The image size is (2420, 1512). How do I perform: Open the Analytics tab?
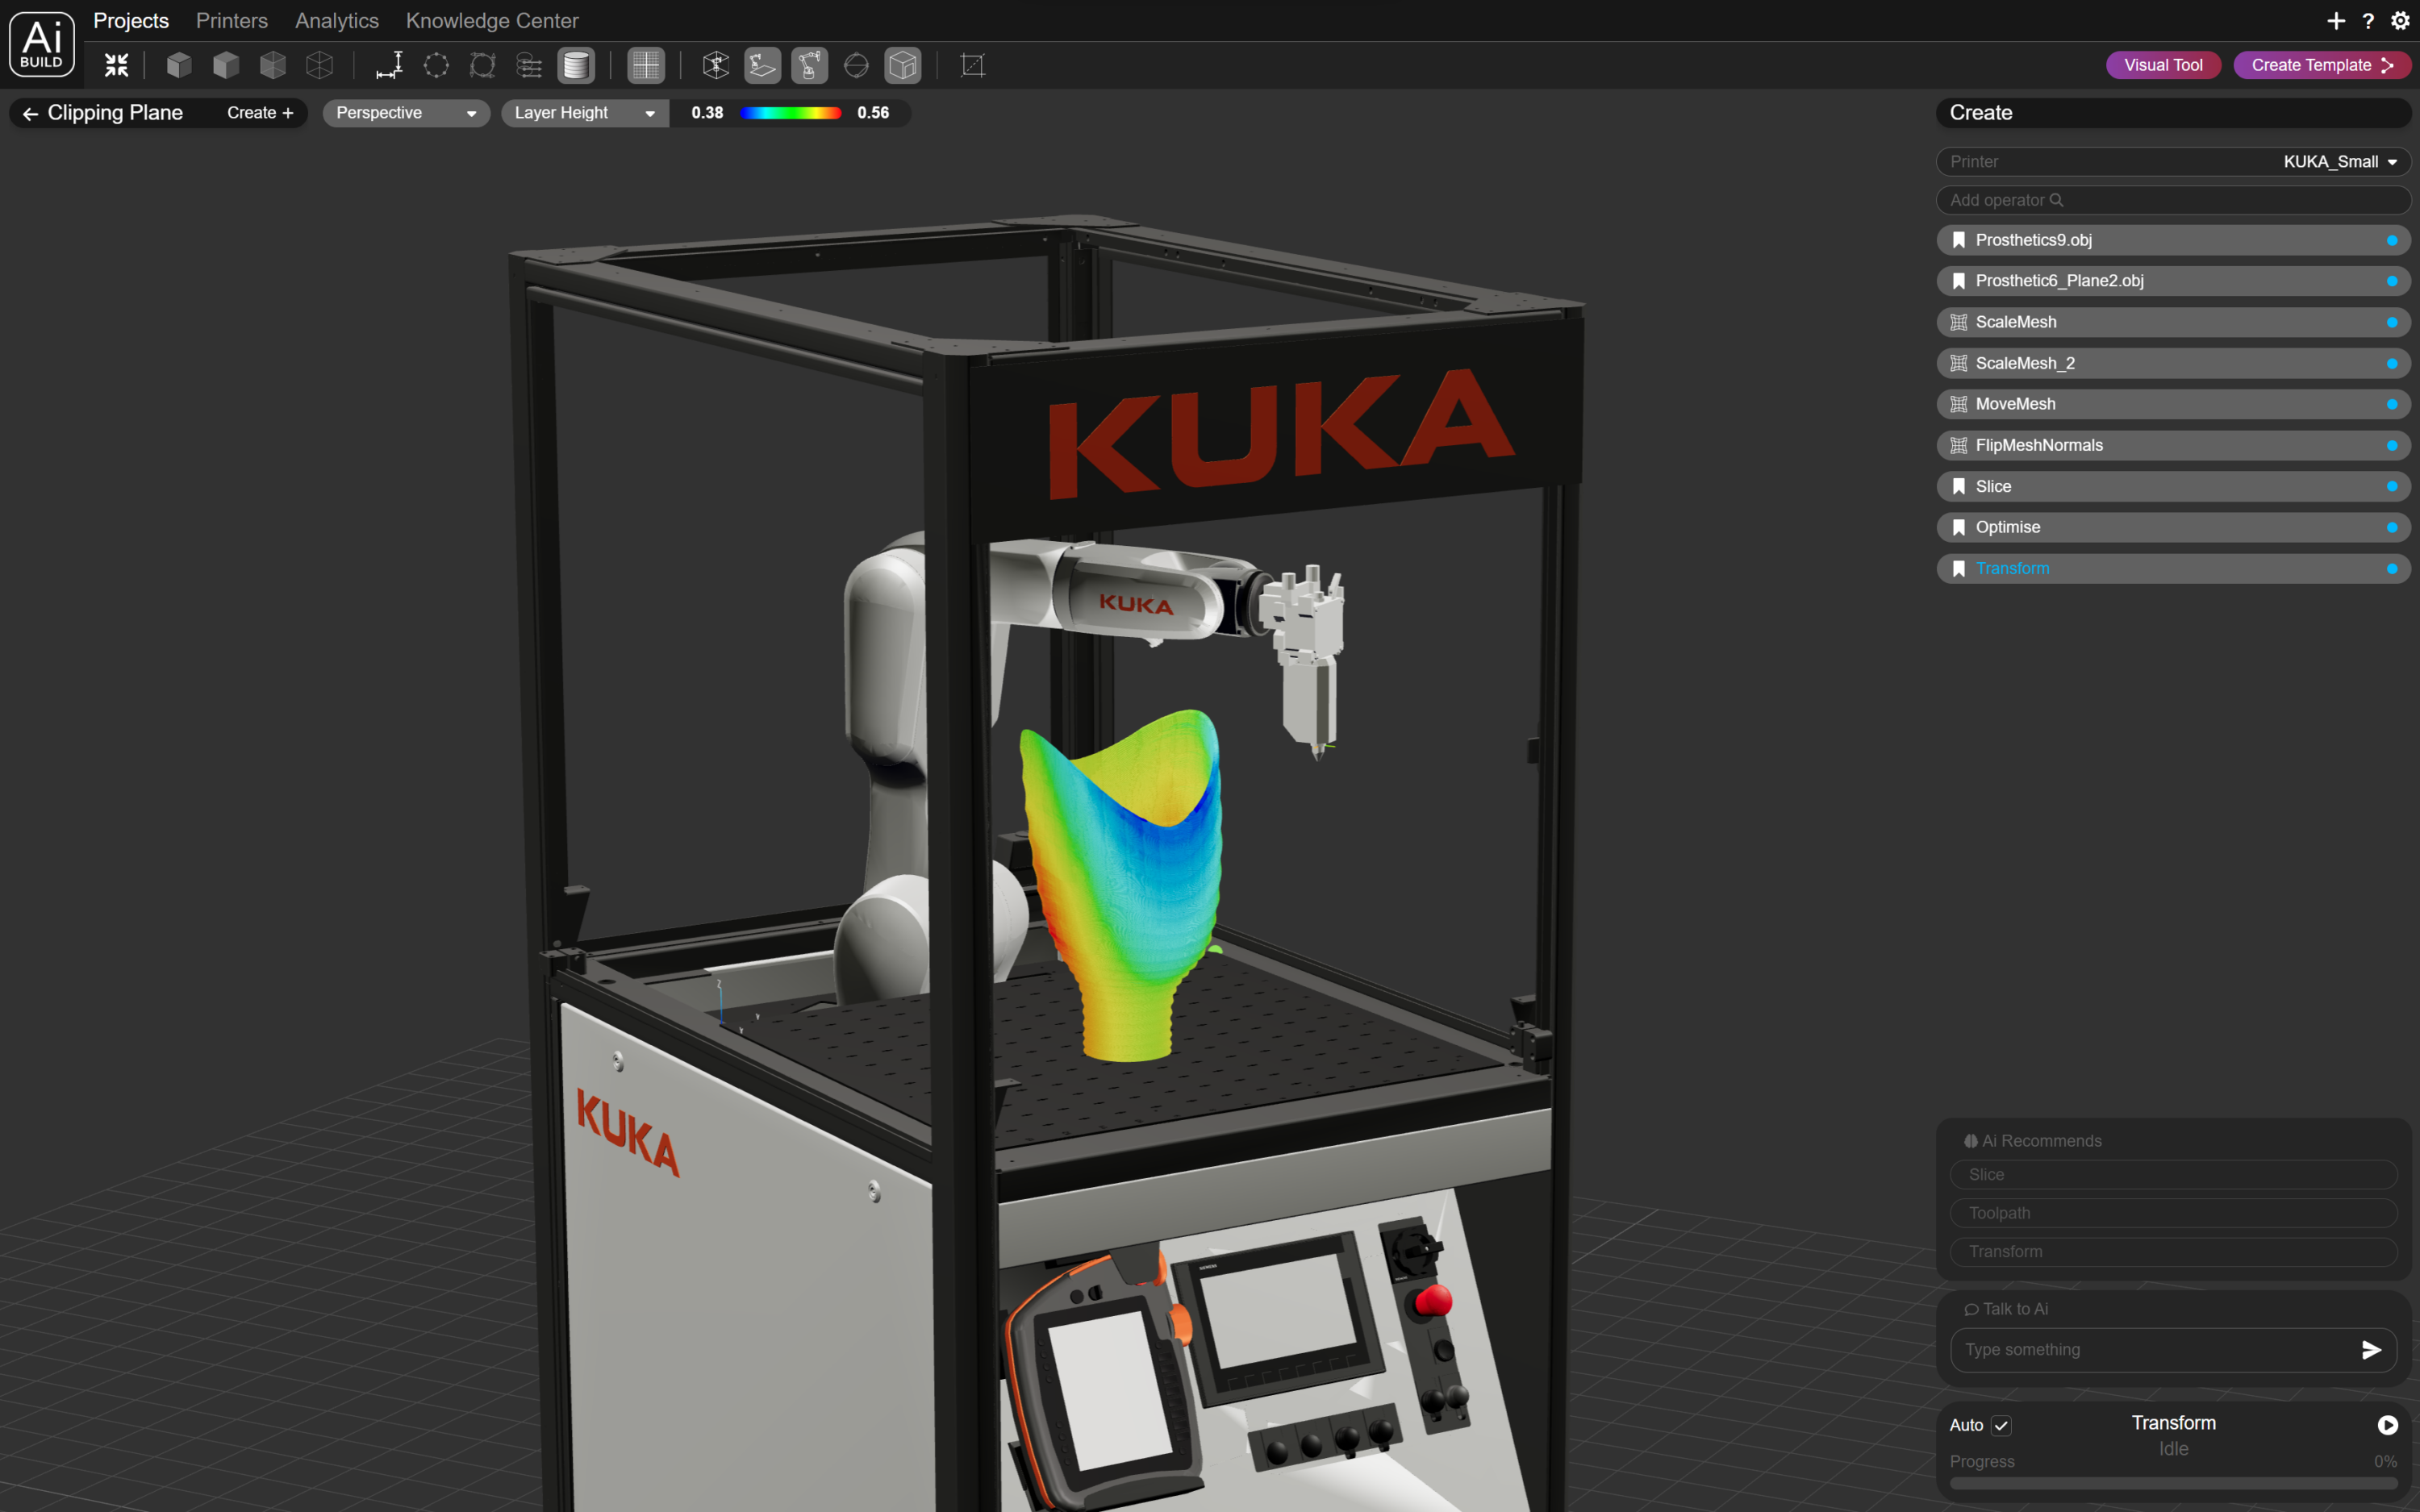pyautogui.click(x=336, y=20)
